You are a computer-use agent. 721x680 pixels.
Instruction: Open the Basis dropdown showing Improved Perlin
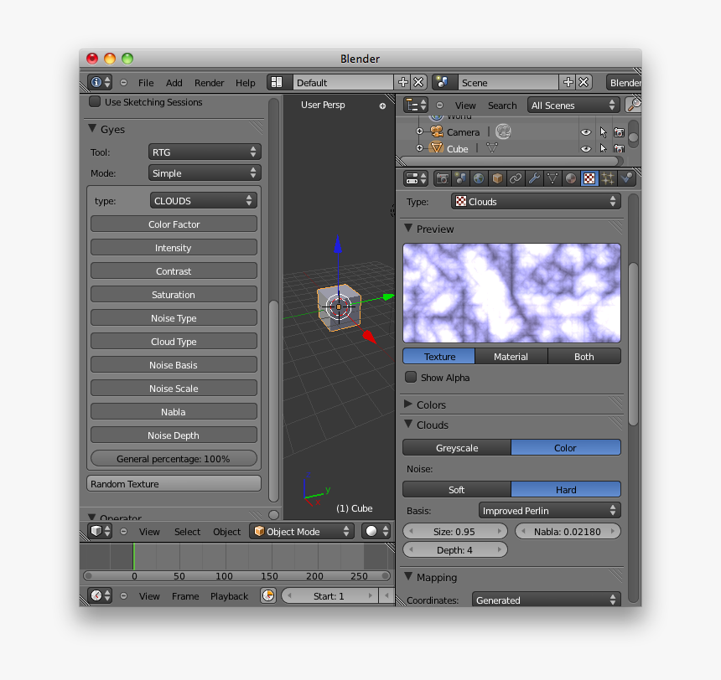(x=549, y=510)
